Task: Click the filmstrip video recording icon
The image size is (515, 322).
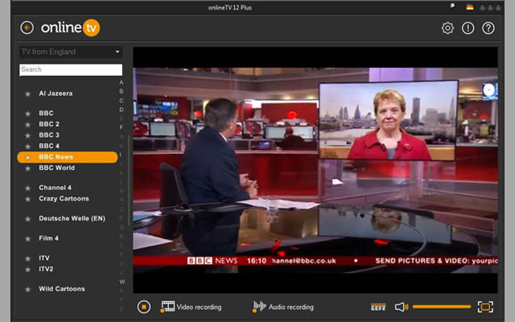Action: [x=167, y=306]
